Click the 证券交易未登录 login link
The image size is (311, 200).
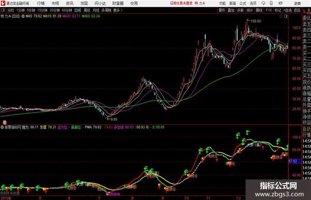181,3
